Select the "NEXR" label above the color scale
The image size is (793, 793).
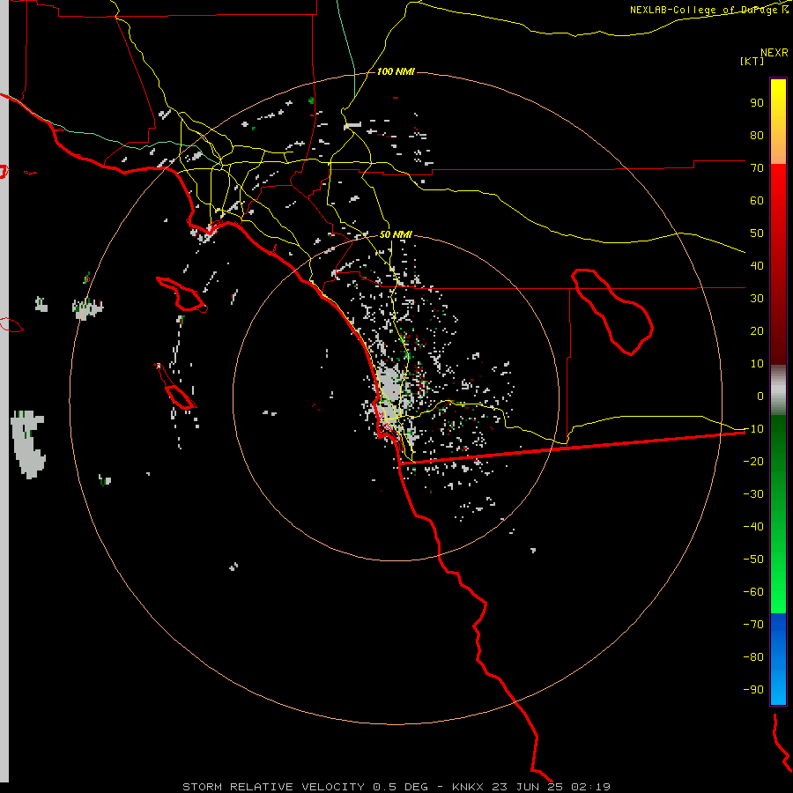pyautogui.click(x=774, y=53)
